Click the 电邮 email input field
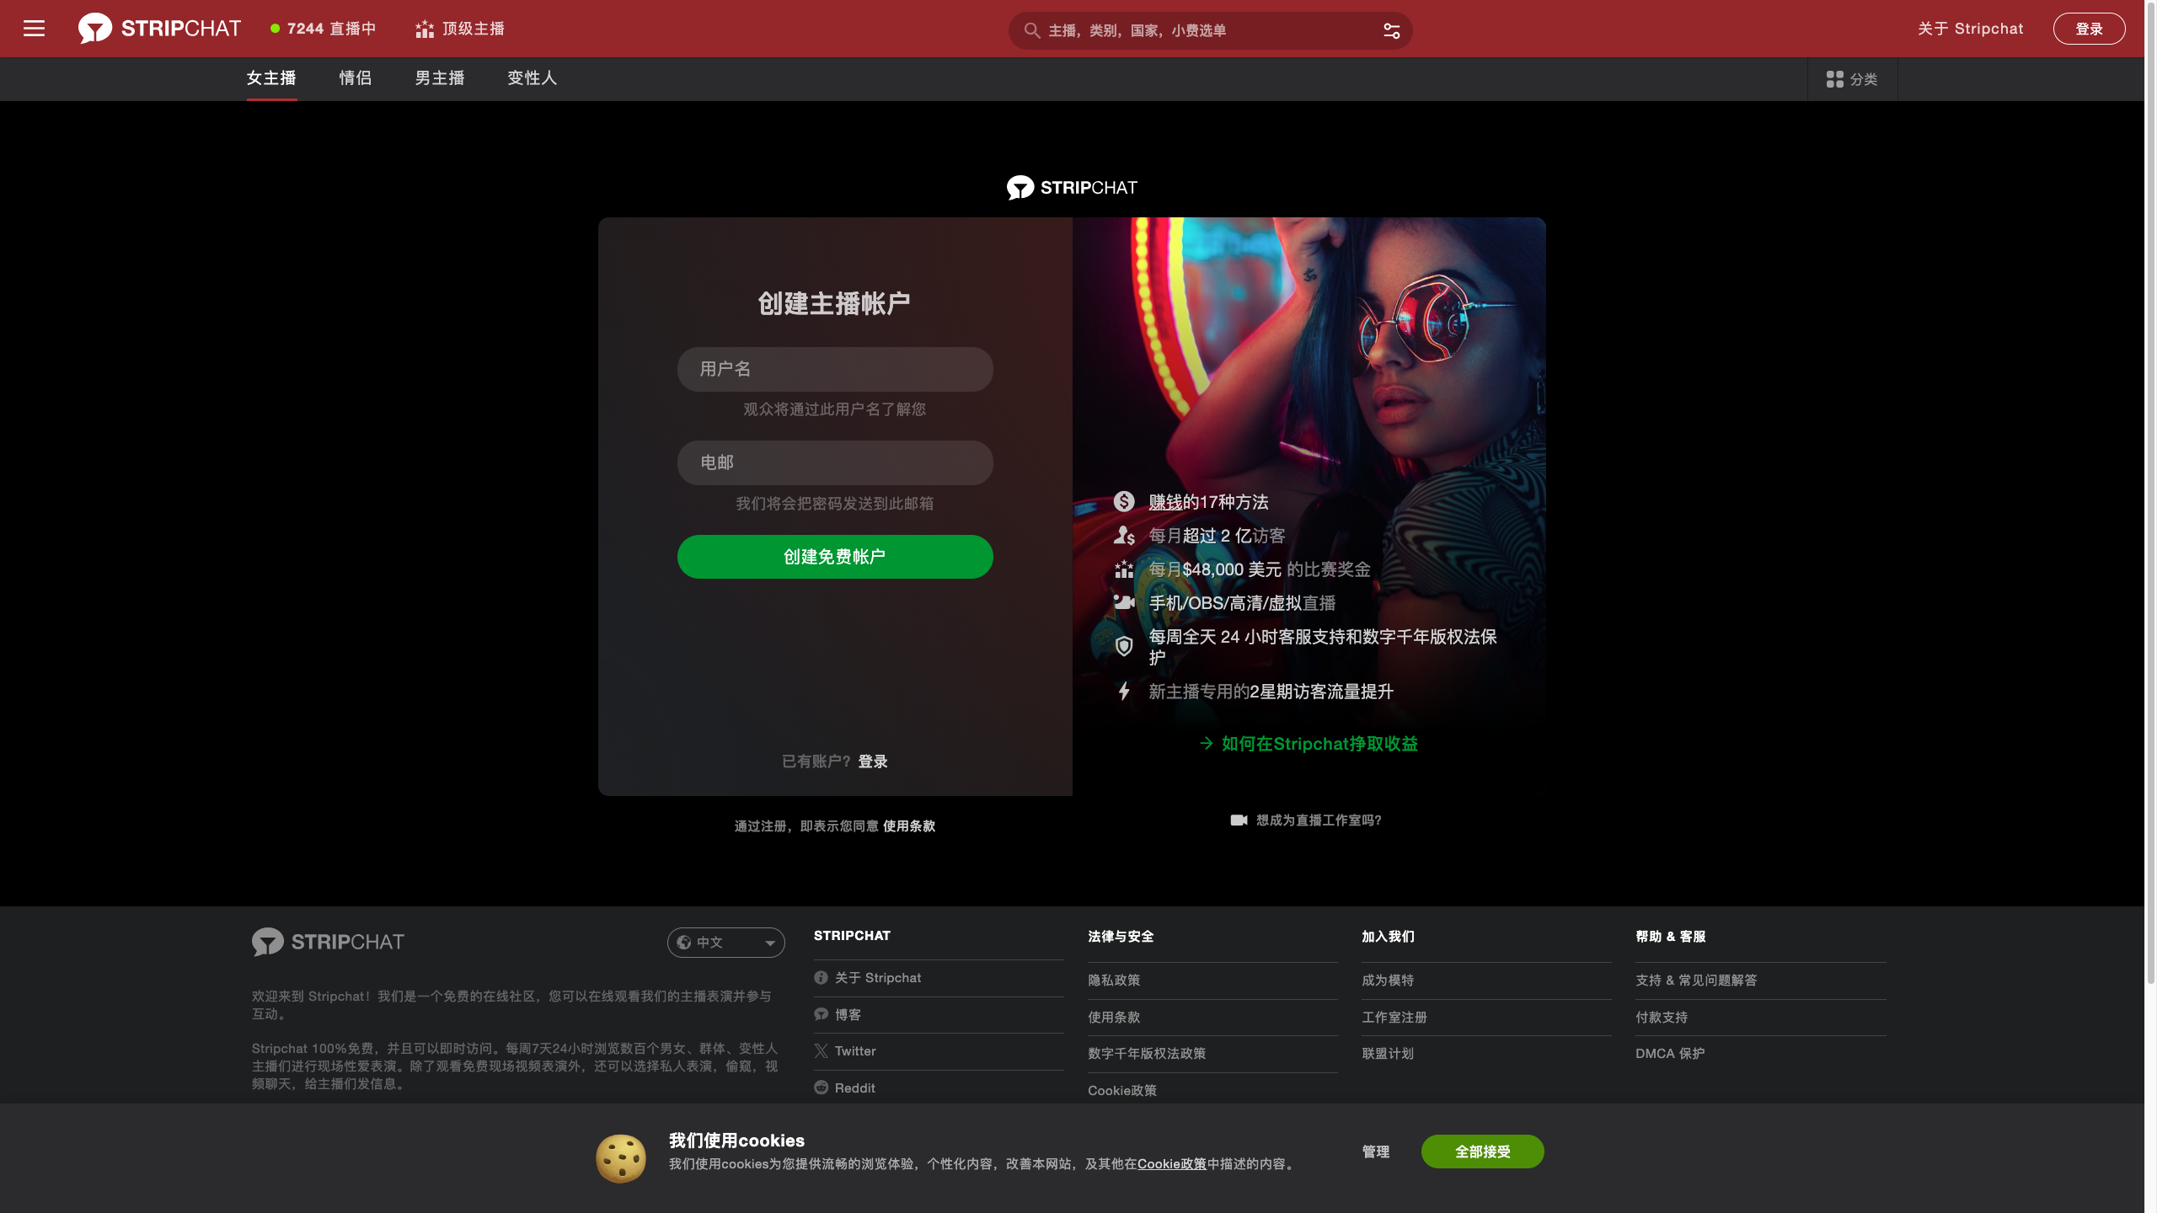2157x1213 pixels. click(834, 462)
